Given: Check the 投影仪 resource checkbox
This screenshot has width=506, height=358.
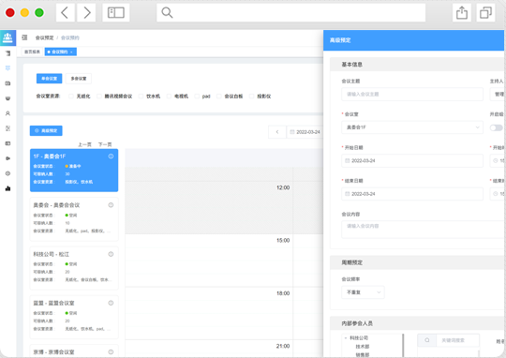Looking at the screenshot, I should click(x=252, y=97).
